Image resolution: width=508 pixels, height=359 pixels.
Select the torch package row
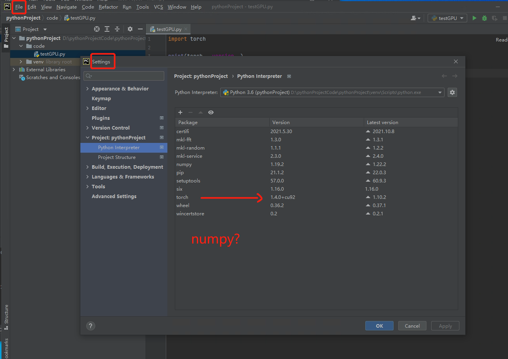pos(316,197)
